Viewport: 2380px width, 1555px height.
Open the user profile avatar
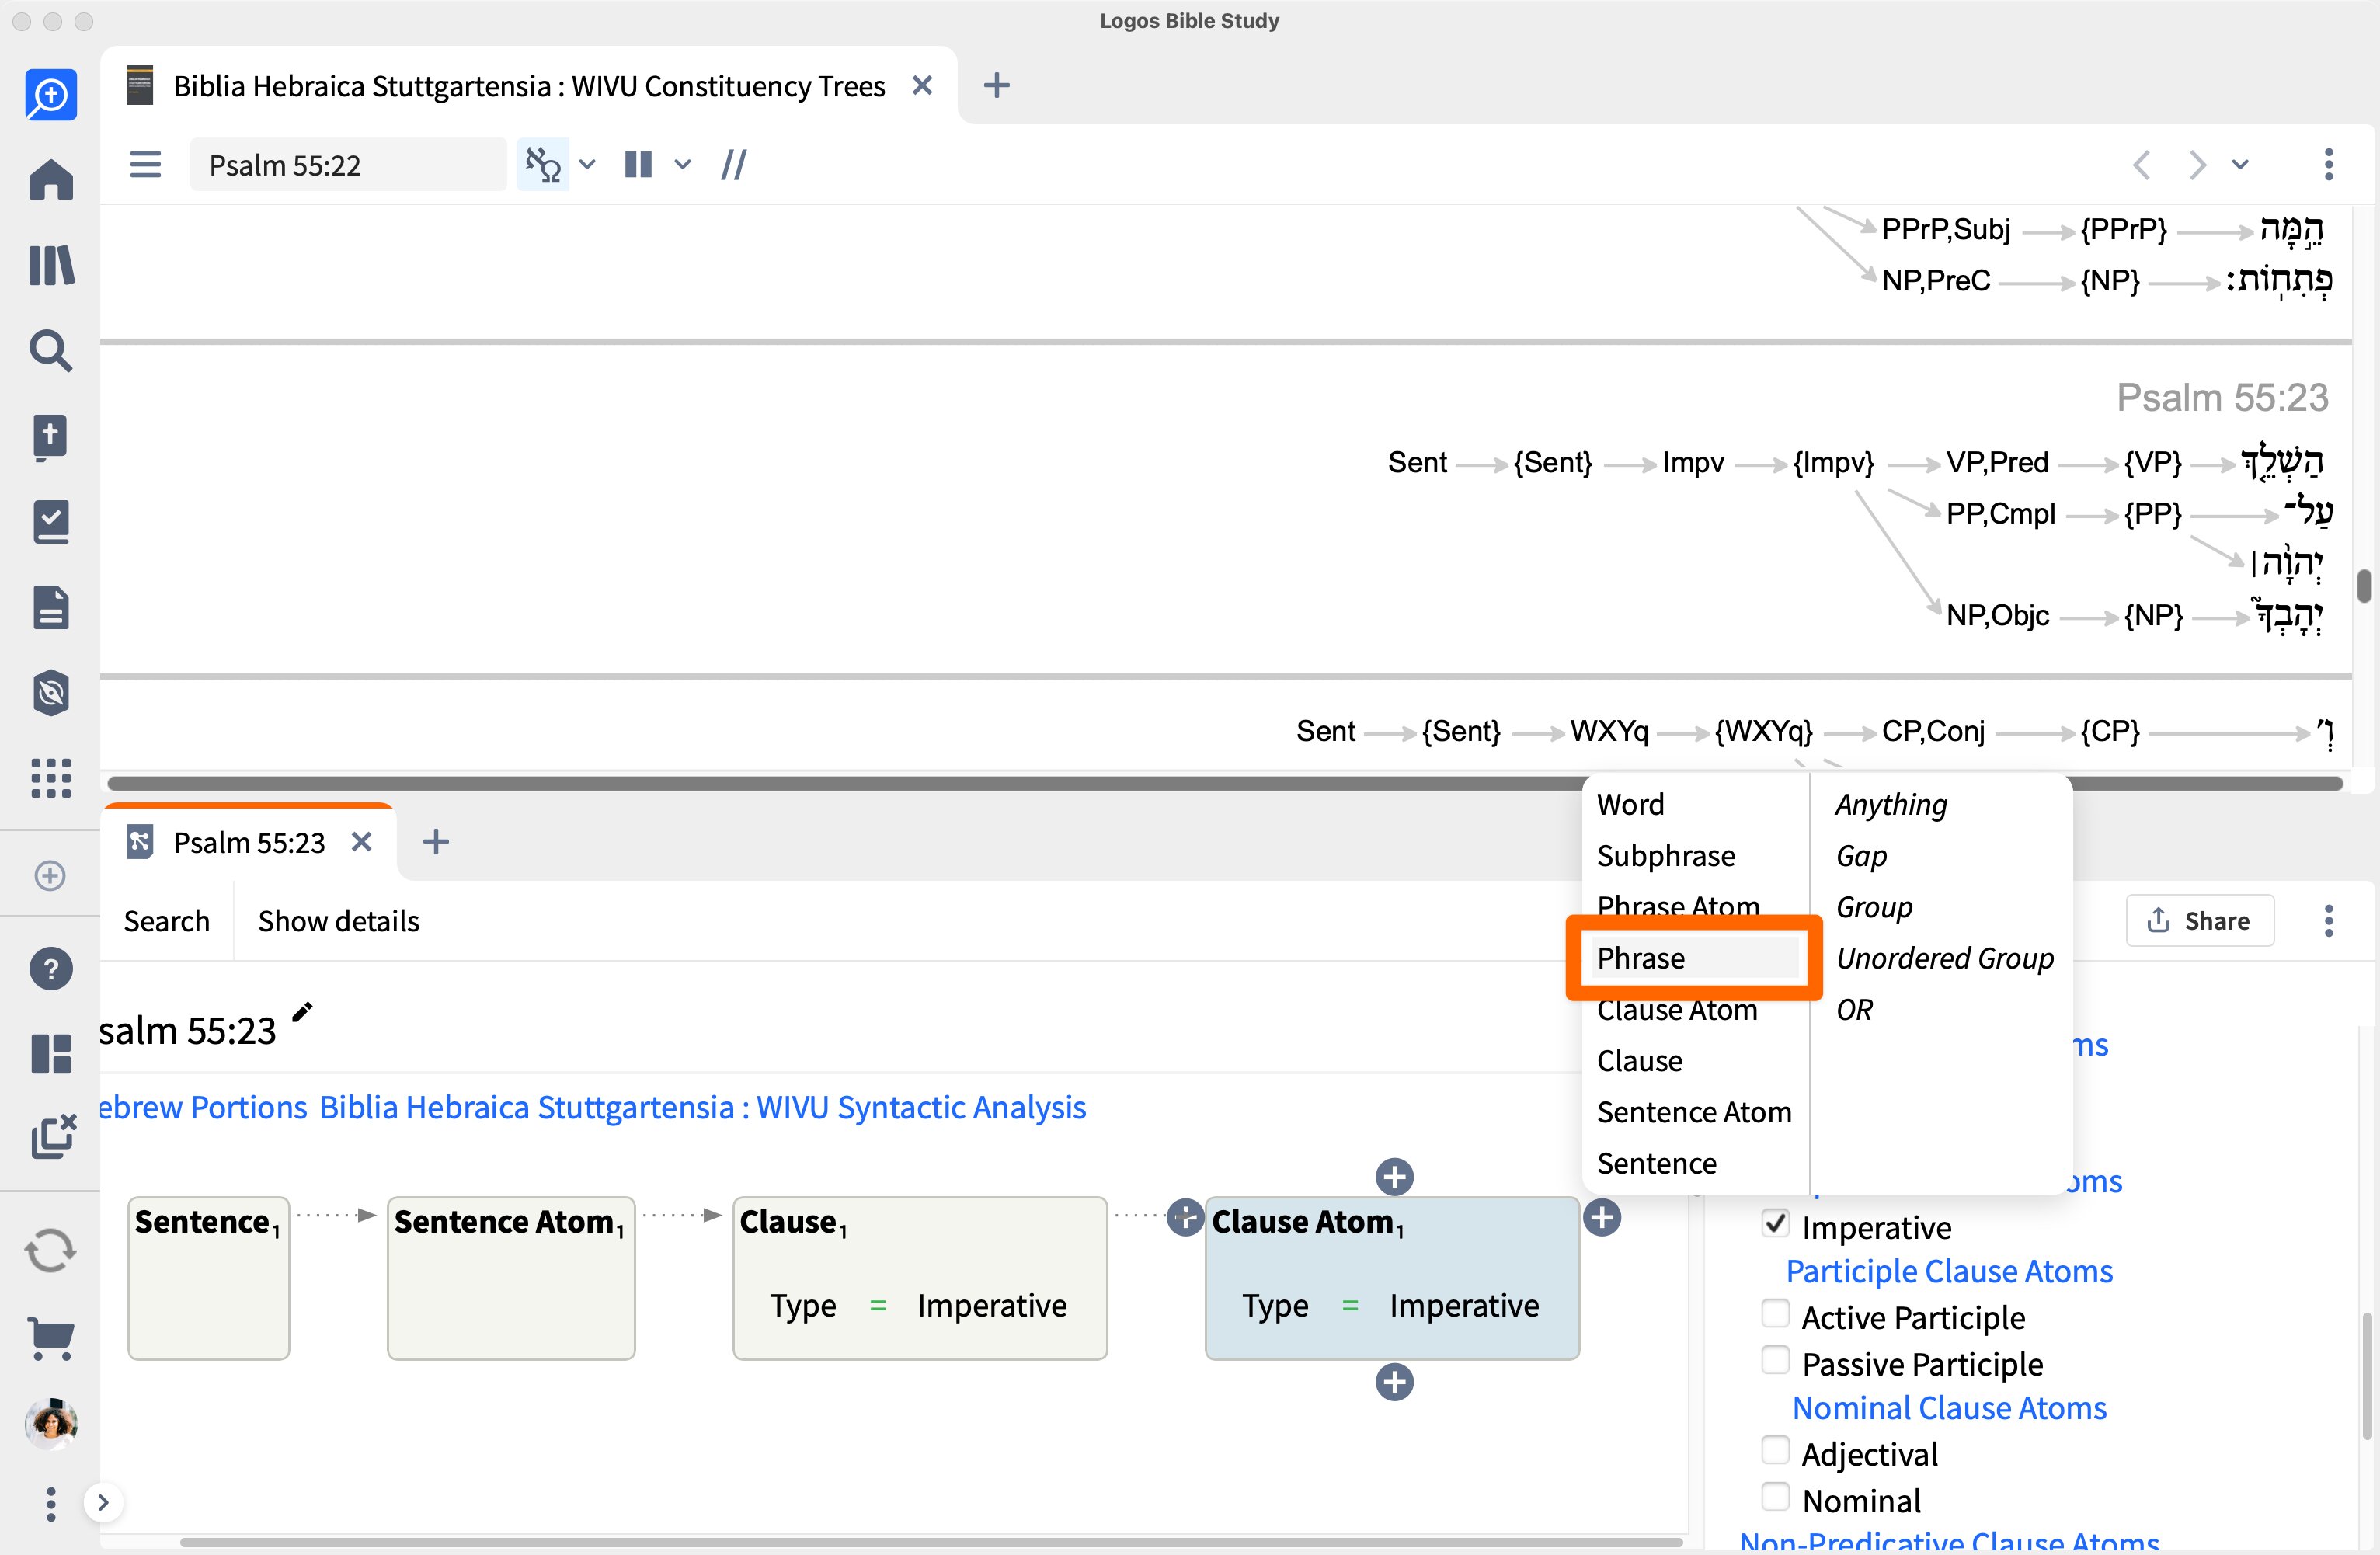pyautogui.click(x=50, y=1424)
